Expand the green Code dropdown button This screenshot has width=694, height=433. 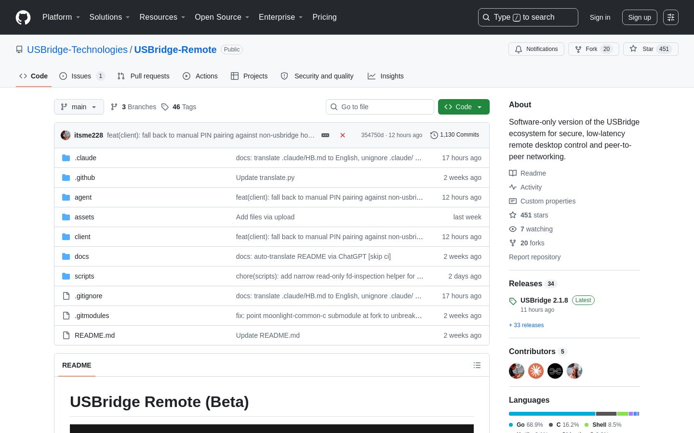point(464,107)
